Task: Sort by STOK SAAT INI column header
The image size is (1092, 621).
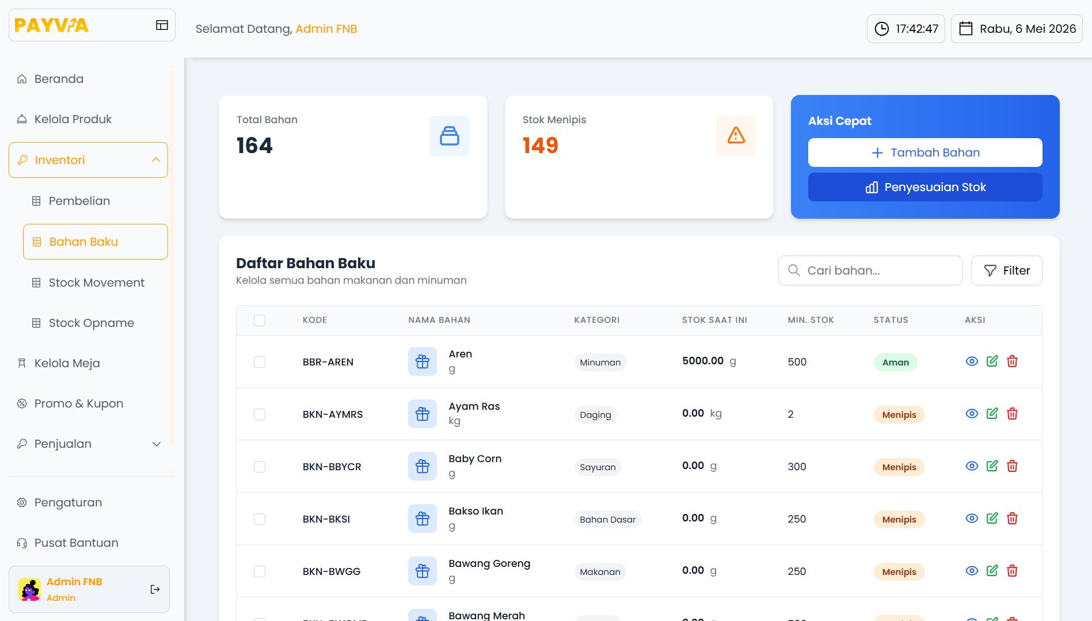Action: 714,320
